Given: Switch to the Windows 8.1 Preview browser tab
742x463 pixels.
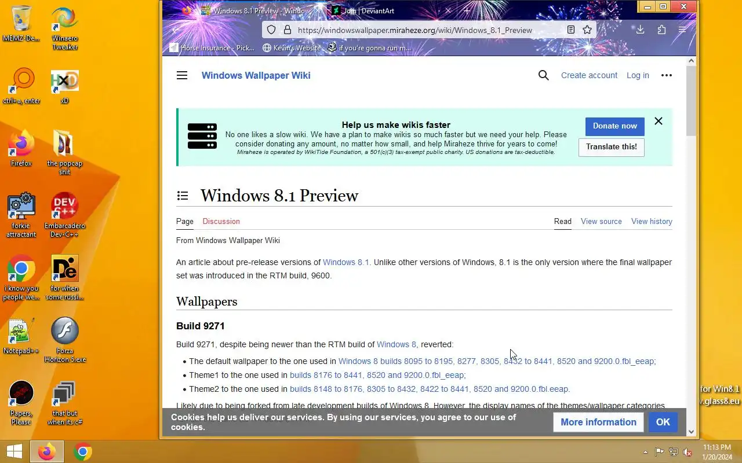Looking at the screenshot, I should point(261,10).
